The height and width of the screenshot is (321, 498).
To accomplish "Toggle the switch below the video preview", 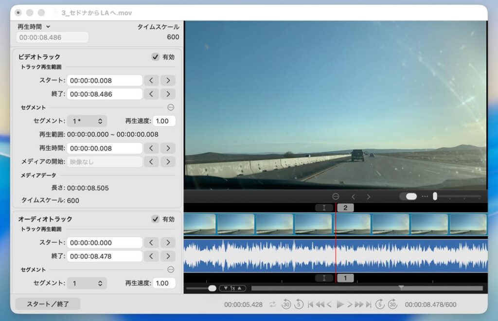I will point(409,196).
